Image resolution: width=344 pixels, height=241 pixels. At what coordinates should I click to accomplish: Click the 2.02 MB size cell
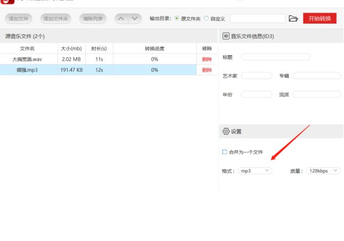[x=71, y=59]
